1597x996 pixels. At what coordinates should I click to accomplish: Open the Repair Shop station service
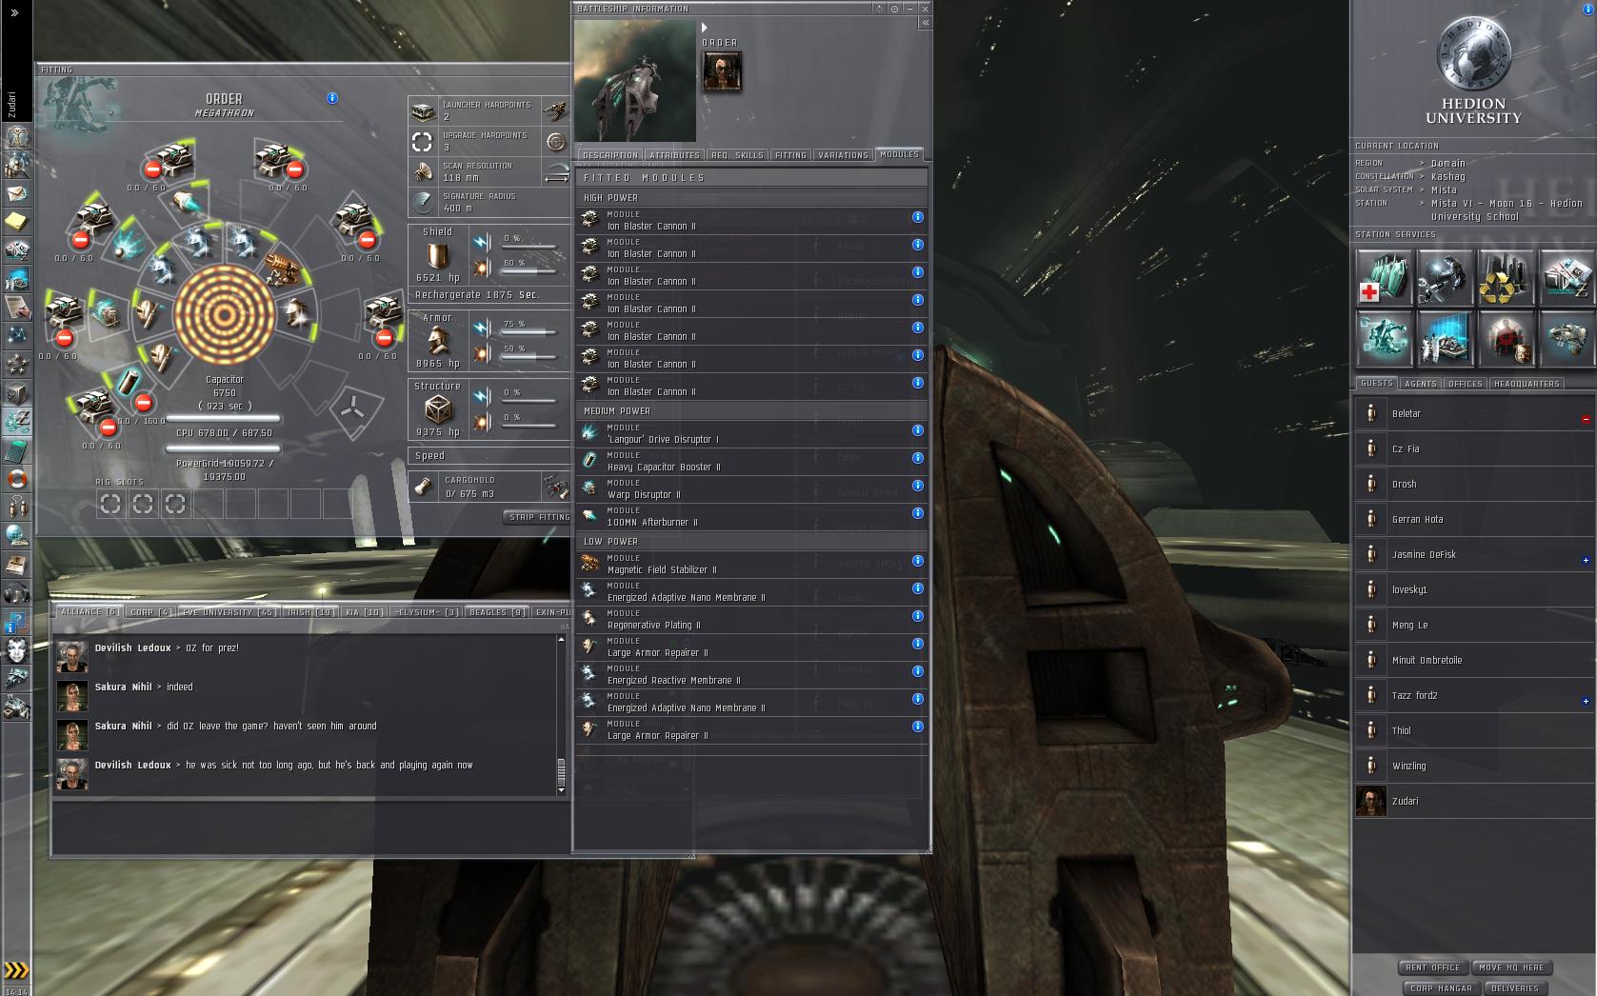pos(1445,277)
